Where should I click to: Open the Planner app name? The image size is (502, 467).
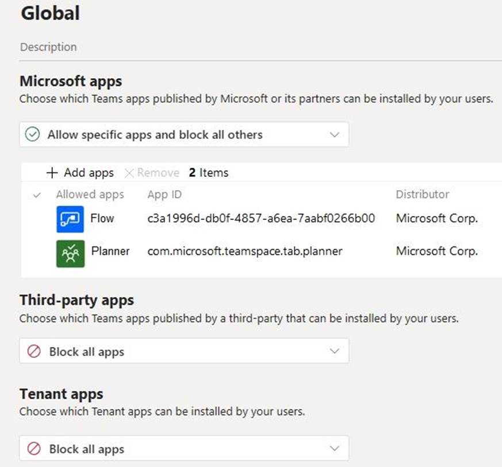(110, 251)
